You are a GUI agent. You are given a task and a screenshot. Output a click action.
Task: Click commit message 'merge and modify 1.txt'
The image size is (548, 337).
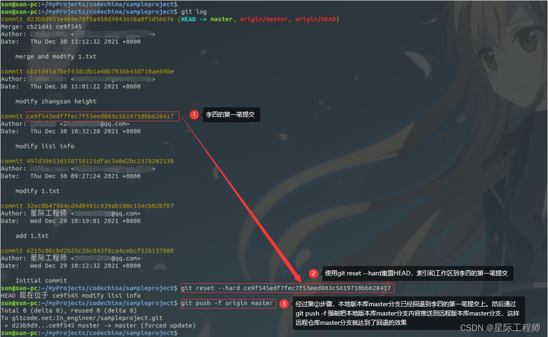tap(56, 56)
